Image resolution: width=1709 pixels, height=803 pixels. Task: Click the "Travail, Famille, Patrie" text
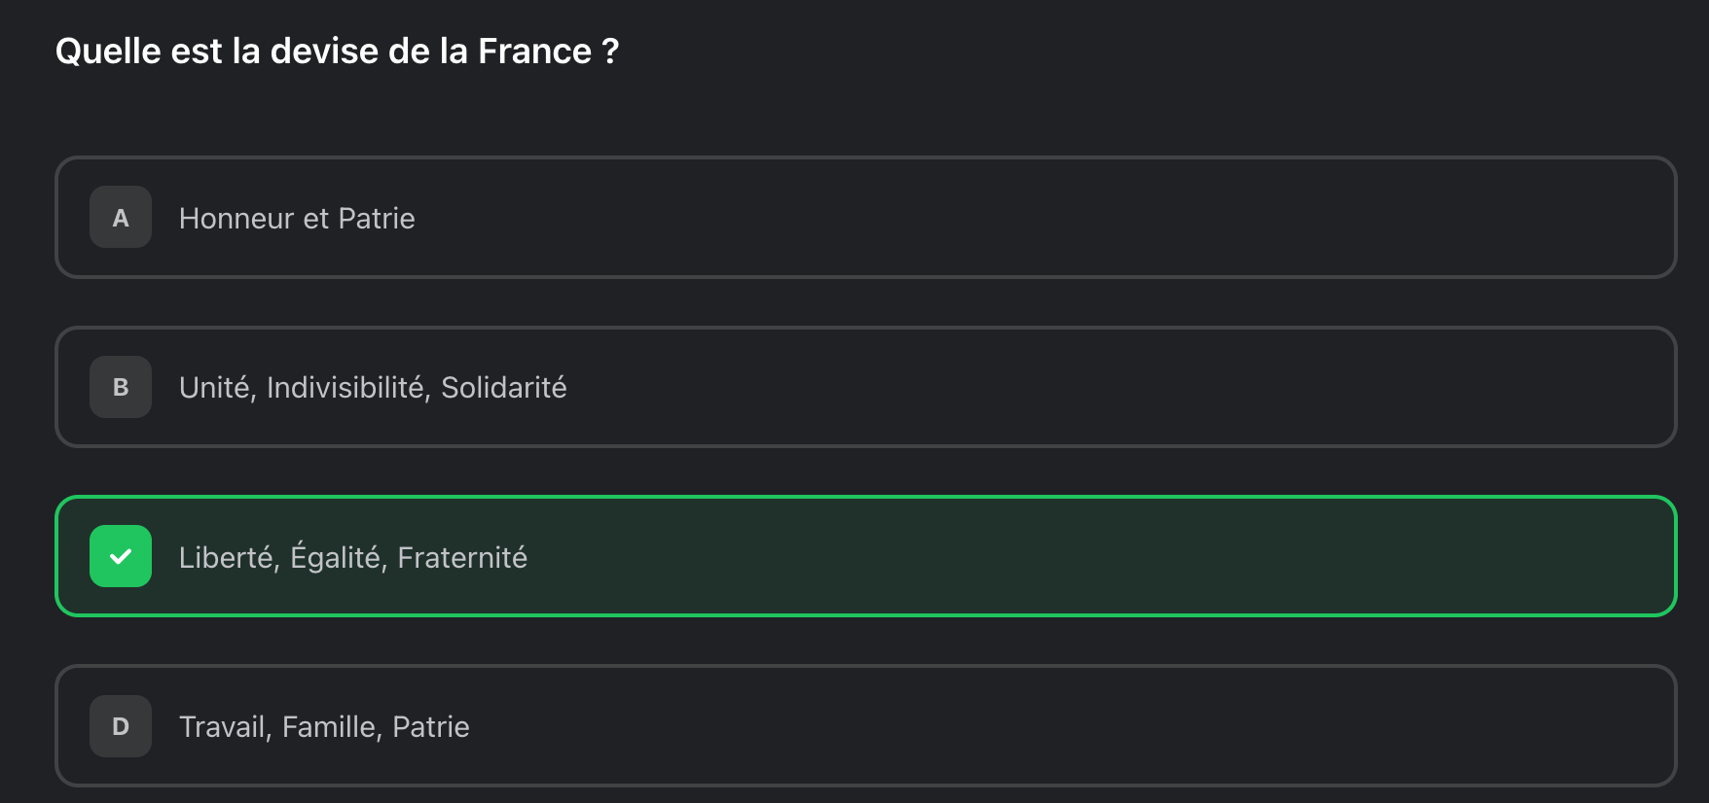coord(324,727)
